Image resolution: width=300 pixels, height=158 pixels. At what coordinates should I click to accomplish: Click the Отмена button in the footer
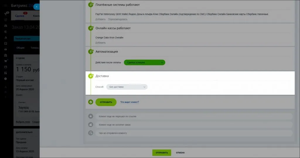(x=180, y=153)
